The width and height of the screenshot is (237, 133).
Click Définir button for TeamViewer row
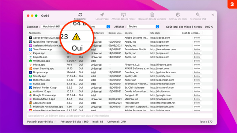coord(197,49)
